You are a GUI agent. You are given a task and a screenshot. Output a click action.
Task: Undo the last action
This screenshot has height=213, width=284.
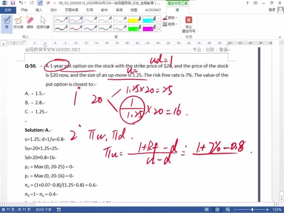coord(21,3)
